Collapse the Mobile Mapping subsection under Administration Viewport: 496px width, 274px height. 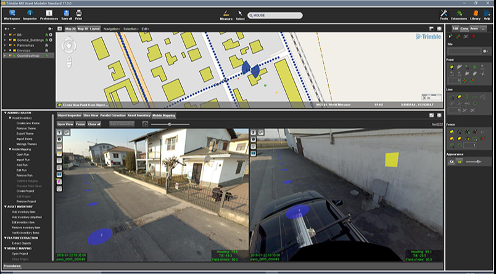[10, 149]
